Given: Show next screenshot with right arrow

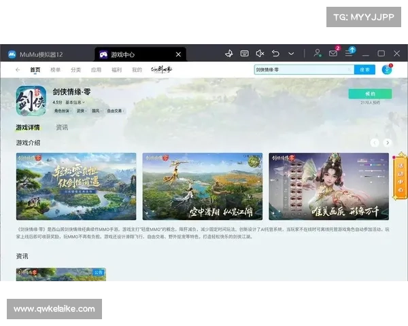Looking at the screenshot, I should point(388,143).
